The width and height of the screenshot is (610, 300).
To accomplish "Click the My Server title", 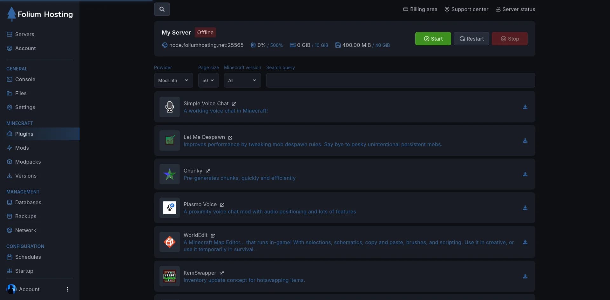I will [x=176, y=32].
